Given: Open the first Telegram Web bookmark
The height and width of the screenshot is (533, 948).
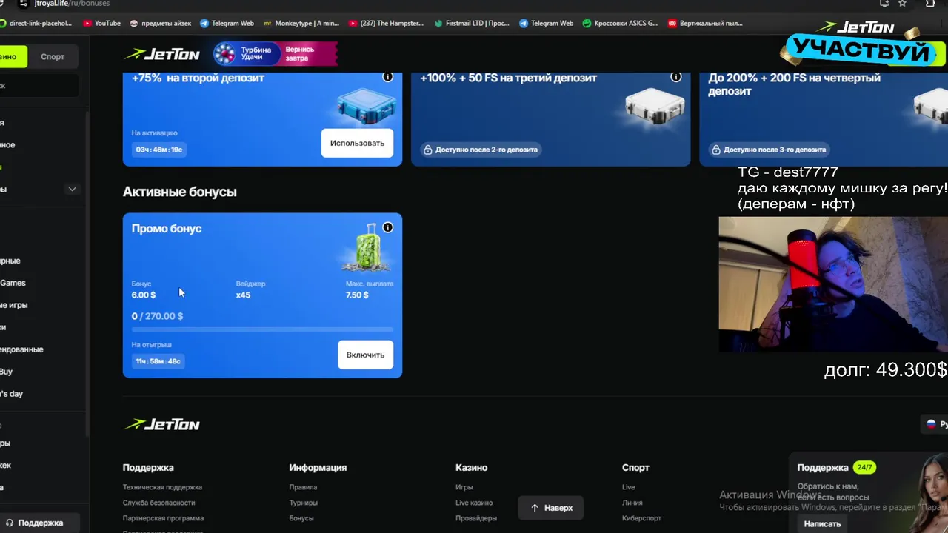Looking at the screenshot, I should point(227,23).
